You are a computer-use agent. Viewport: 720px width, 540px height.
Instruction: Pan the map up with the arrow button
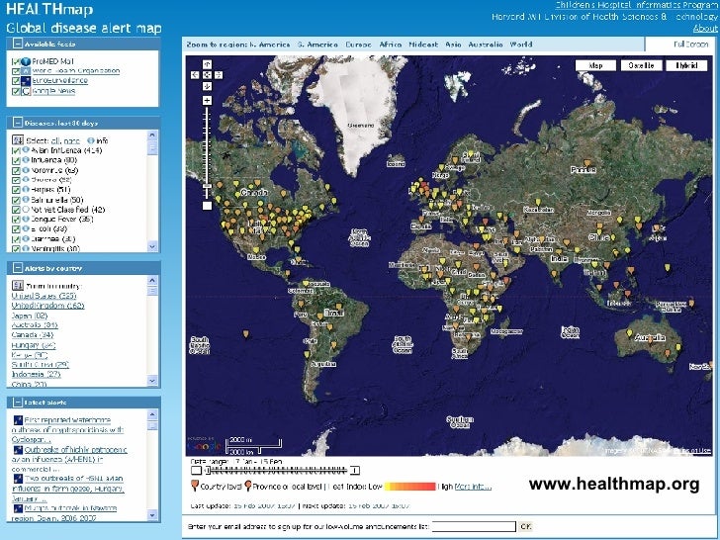coord(207,64)
